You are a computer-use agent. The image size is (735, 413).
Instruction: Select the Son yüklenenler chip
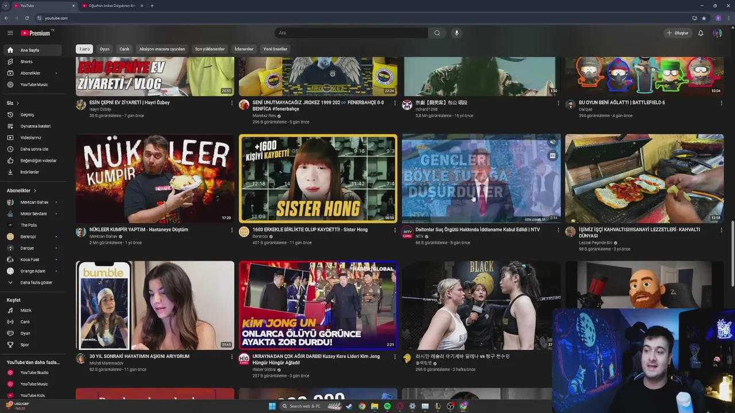[210, 49]
